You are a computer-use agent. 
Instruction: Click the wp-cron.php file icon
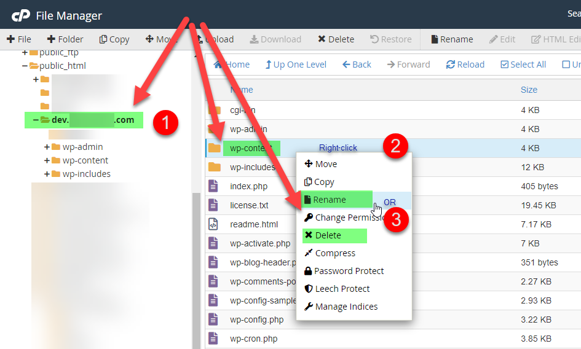(x=213, y=339)
